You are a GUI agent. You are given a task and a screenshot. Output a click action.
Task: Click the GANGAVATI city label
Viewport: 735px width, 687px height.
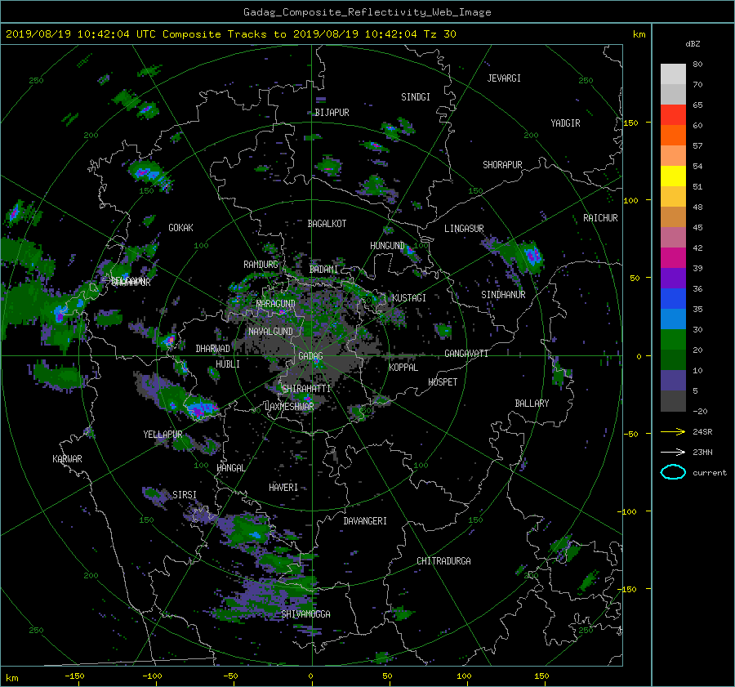pos(466,354)
